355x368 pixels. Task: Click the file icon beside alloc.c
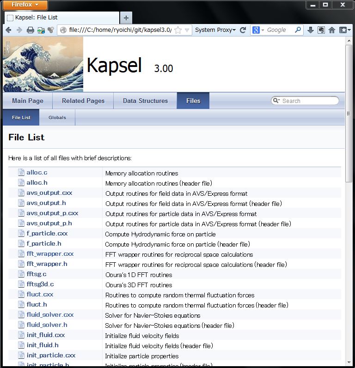click(21, 173)
